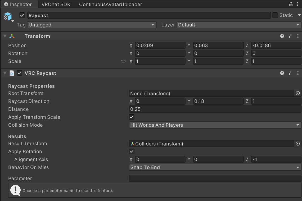The height and width of the screenshot is (201, 302).
Task: Open the GameObject icon dropdown arrow
Action: click(13, 21)
